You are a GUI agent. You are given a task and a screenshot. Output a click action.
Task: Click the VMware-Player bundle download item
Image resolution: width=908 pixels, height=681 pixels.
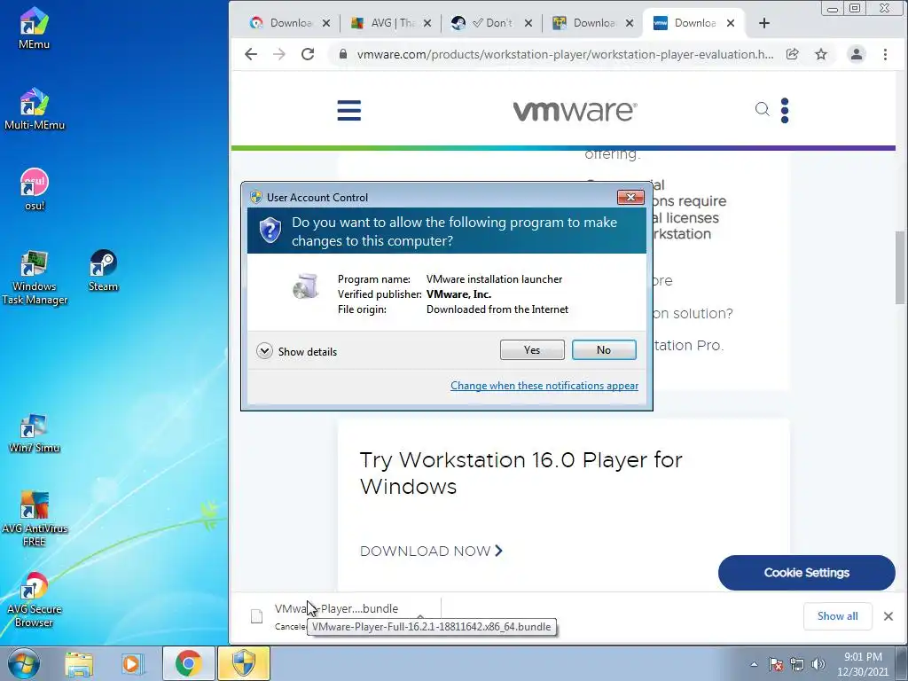pyautogui.click(x=336, y=608)
